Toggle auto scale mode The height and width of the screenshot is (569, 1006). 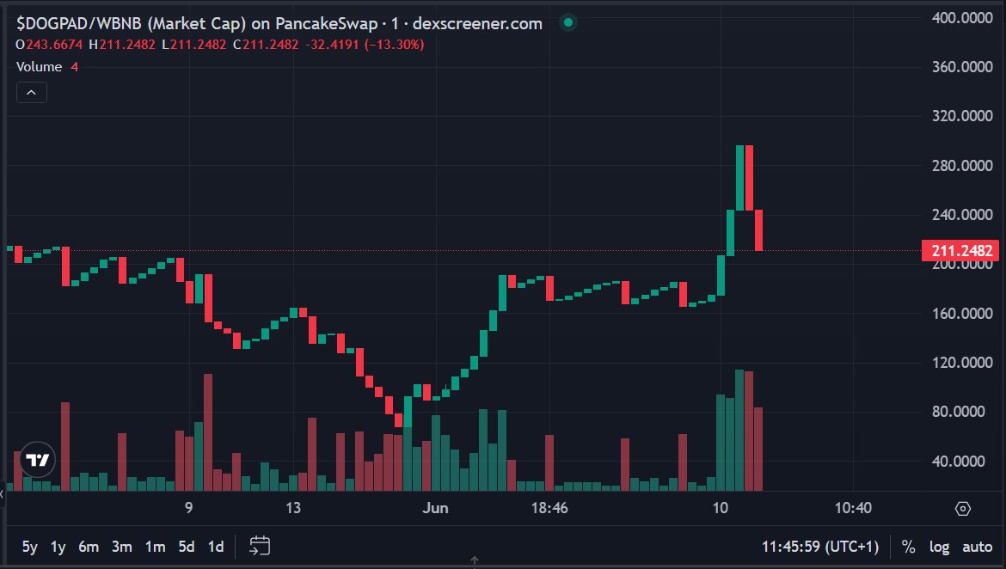[977, 547]
